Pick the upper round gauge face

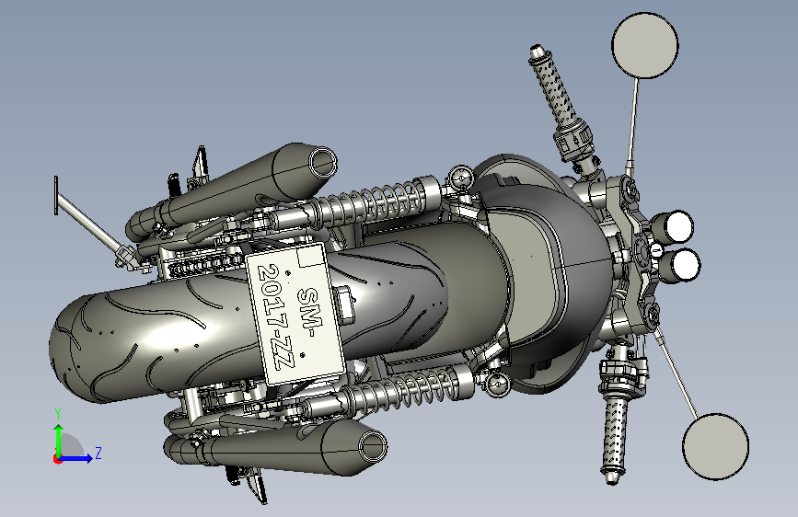[679, 227]
